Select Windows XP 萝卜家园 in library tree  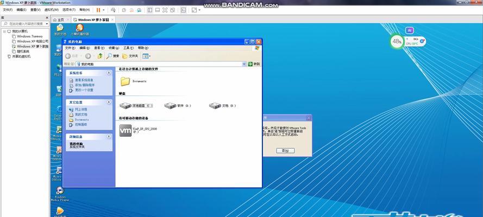point(30,47)
